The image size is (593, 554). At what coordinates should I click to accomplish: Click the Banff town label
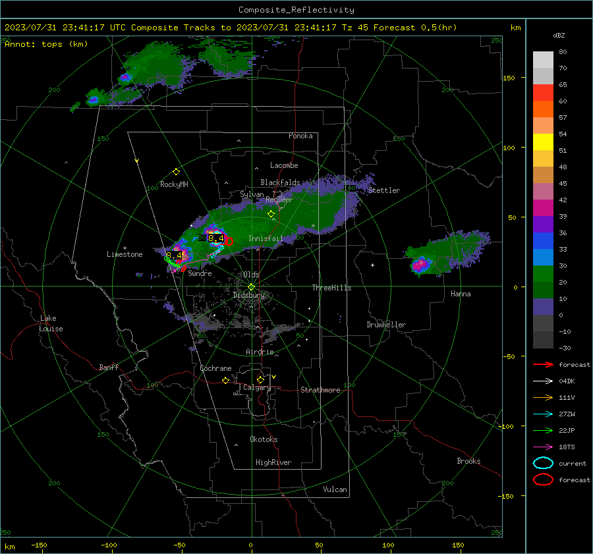pyautogui.click(x=109, y=368)
